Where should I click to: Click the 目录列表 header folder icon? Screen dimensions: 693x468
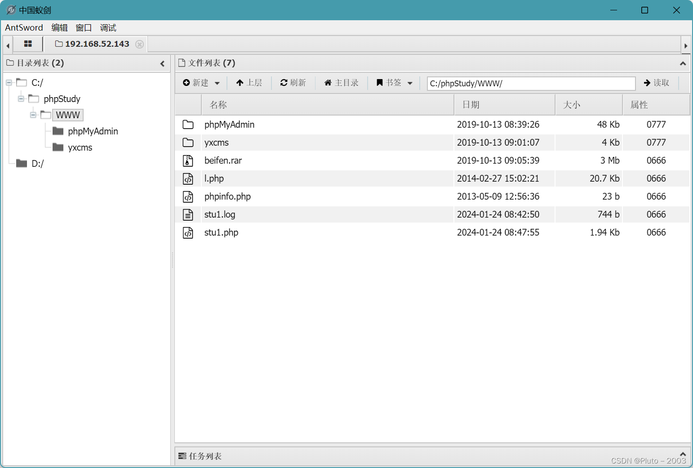(x=10, y=63)
